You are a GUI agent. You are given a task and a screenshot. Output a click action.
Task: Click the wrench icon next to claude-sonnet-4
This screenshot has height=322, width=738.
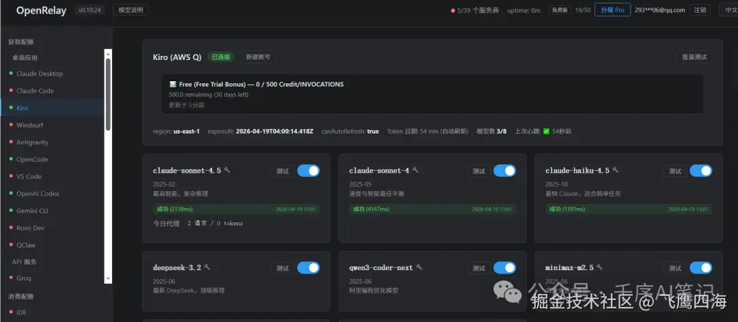(415, 170)
